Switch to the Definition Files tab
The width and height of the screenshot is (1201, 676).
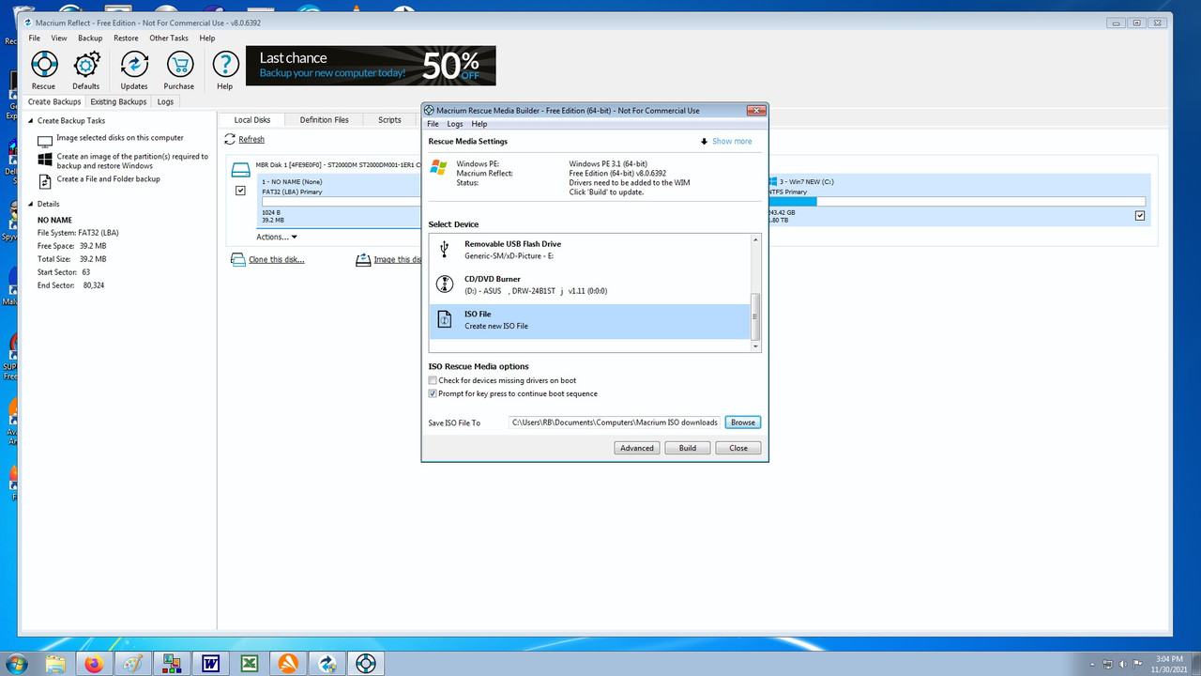324,120
